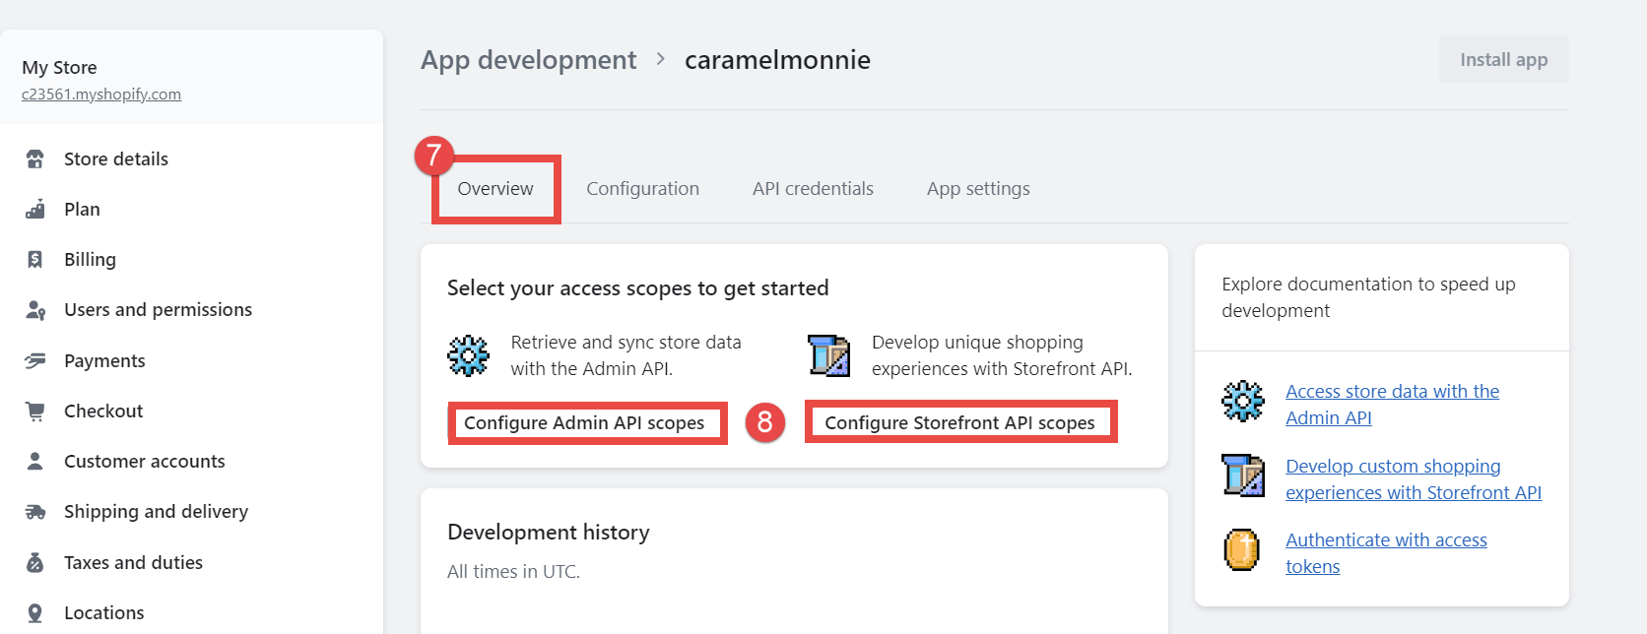Click the Shipping and delivery truck icon
This screenshot has width=1647, height=634.
tap(35, 512)
